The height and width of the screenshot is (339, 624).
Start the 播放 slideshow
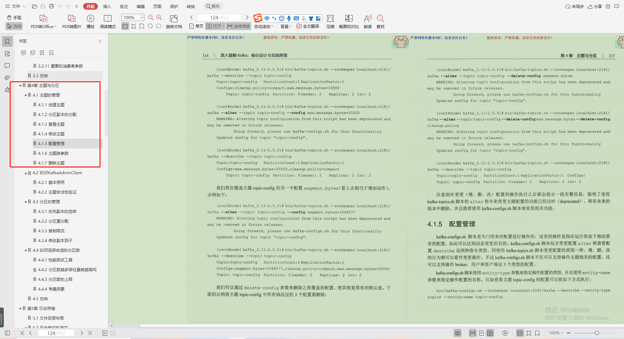coord(91,22)
